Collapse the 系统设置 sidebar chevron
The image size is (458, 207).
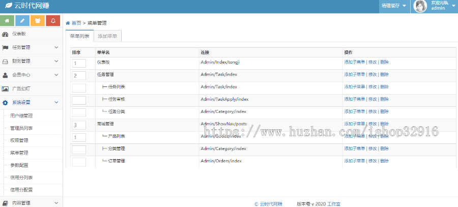coord(56,102)
